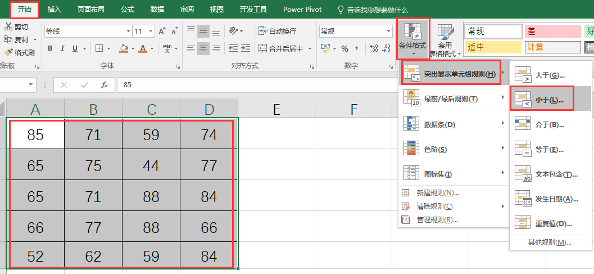The image size is (594, 274).
Task: Toggle right text alignment
Action: point(216,48)
